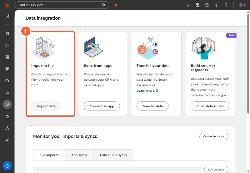Viewport: 250px width, 173px height.
Task: Open the Marketplace storefront icon
Action: click(x=197, y=5)
